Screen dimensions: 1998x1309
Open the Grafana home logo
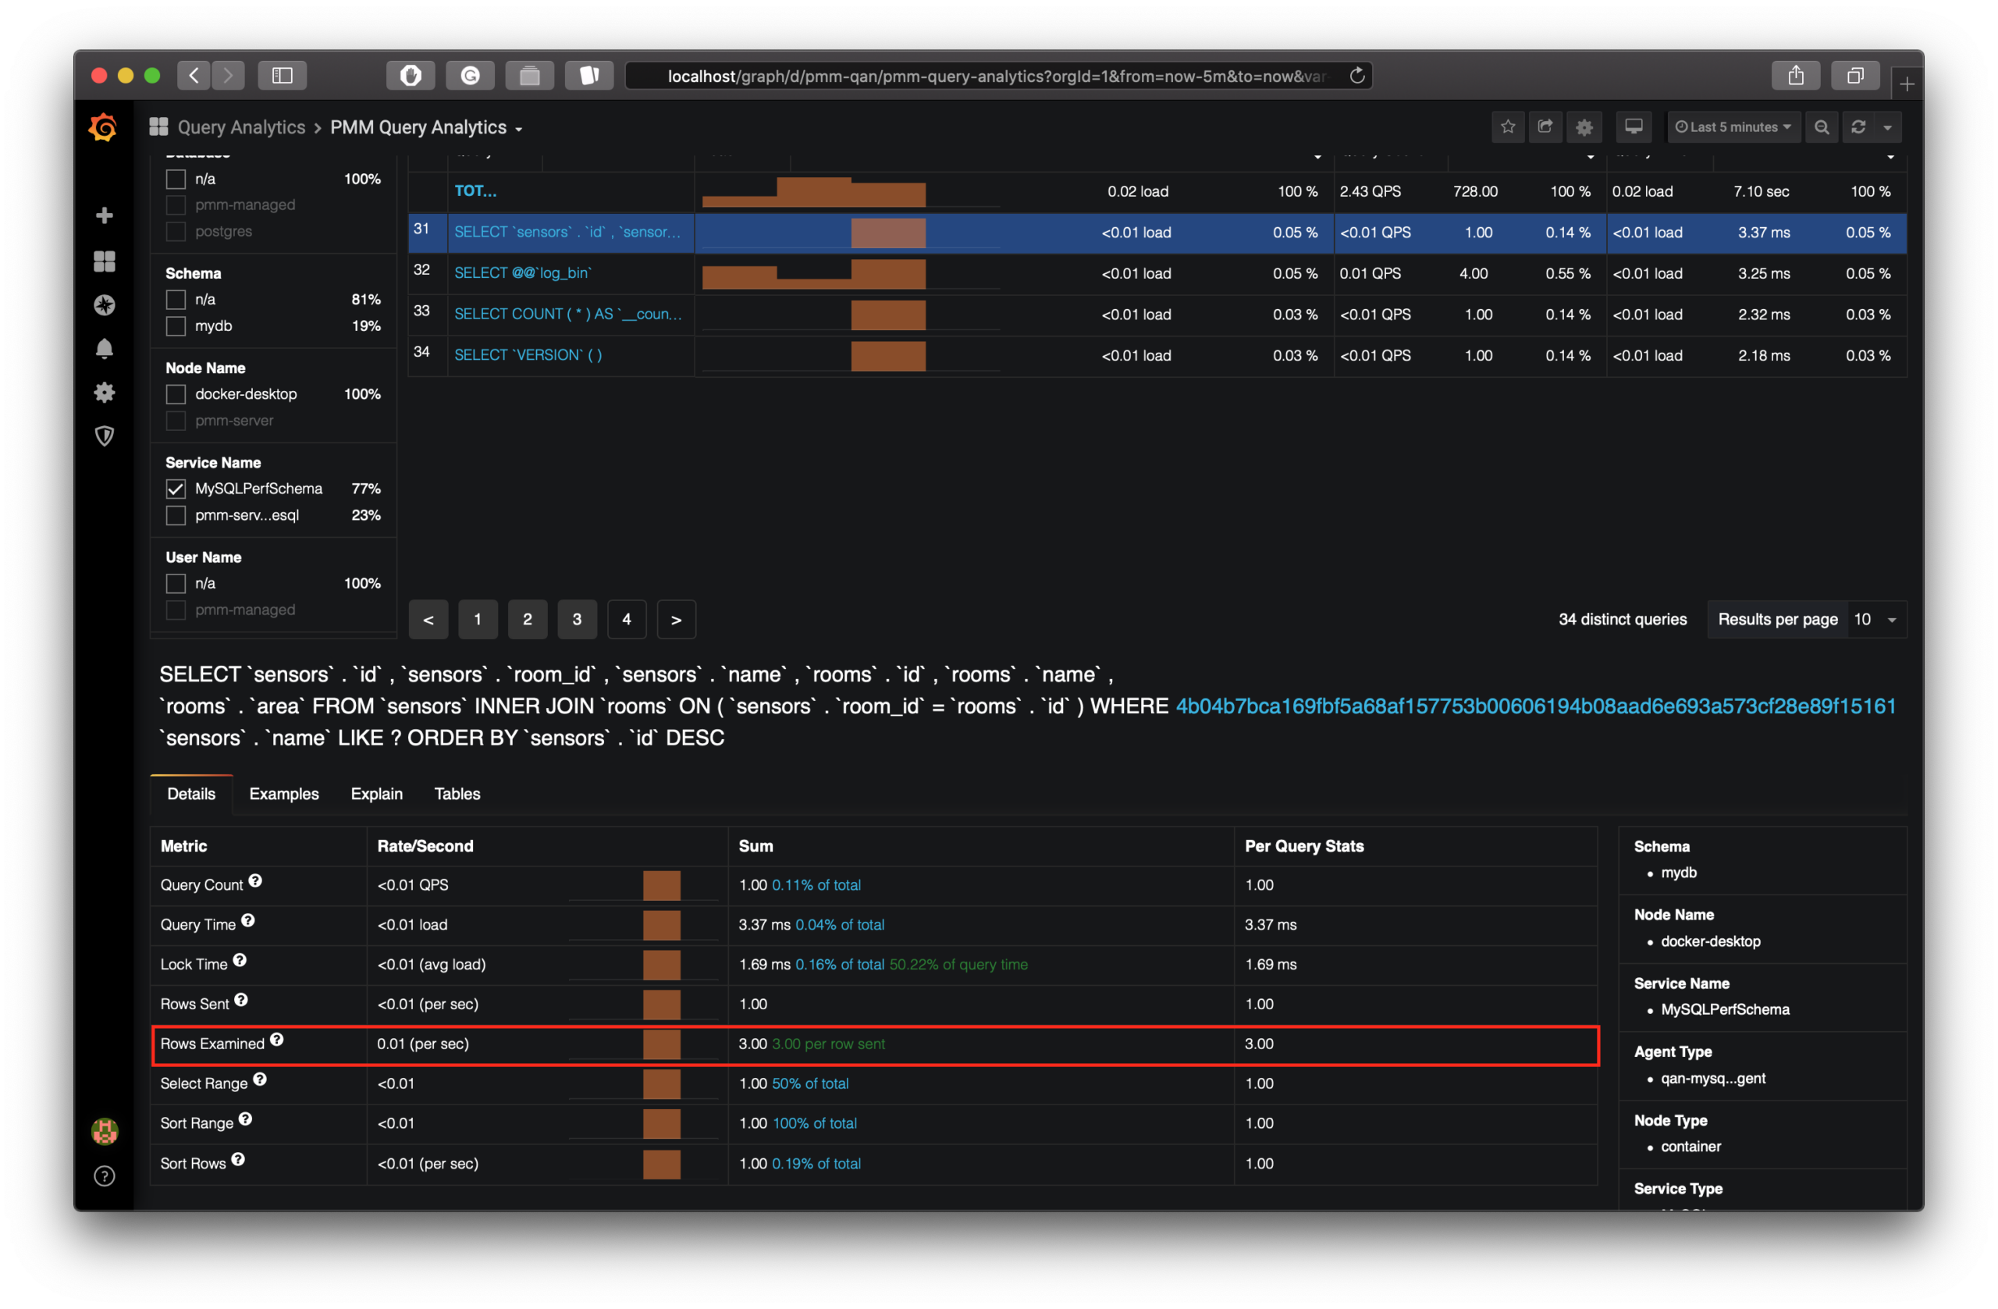[103, 126]
